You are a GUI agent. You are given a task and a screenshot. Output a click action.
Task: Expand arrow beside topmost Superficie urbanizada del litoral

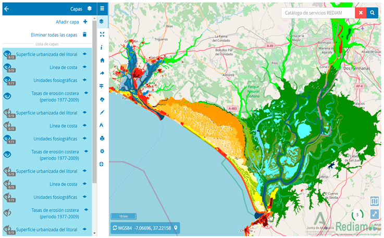tap(85, 53)
